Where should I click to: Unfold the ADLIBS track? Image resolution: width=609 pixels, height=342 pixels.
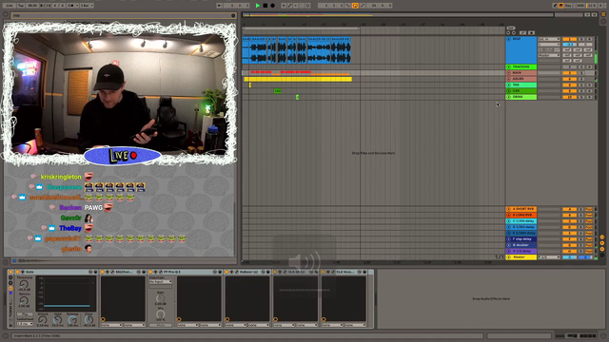509,79
